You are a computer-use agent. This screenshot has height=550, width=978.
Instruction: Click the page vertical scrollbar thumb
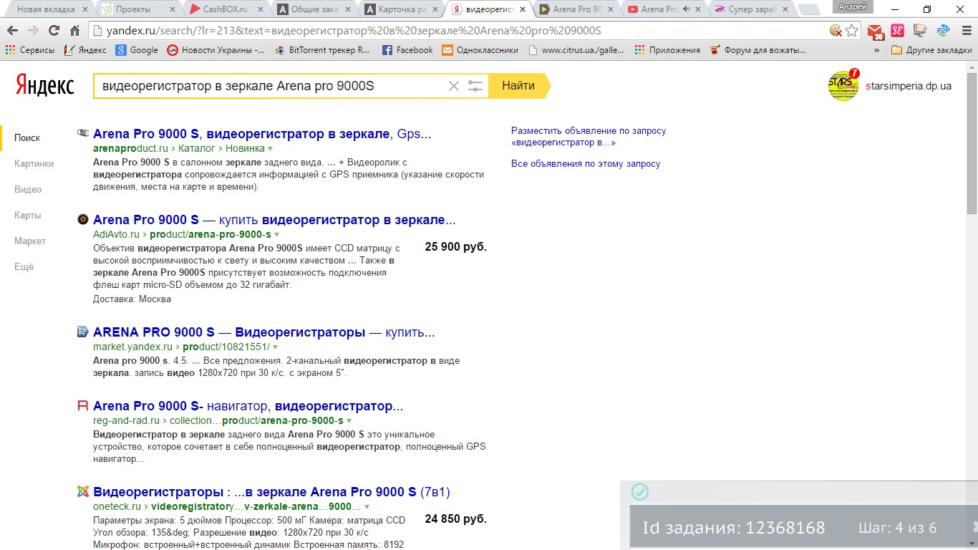point(972,142)
